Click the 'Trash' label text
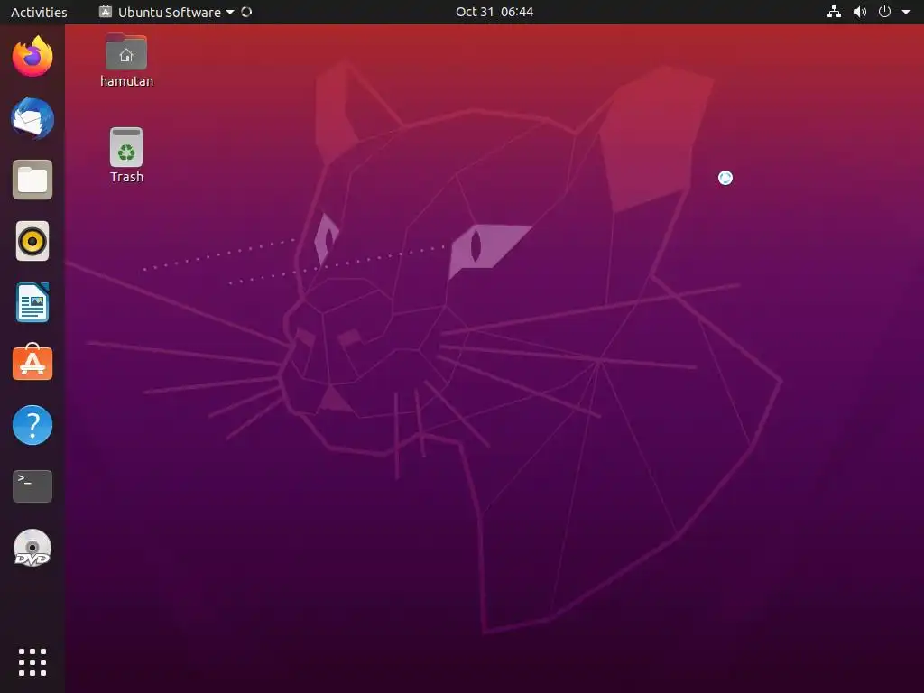924x693 pixels. [126, 177]
